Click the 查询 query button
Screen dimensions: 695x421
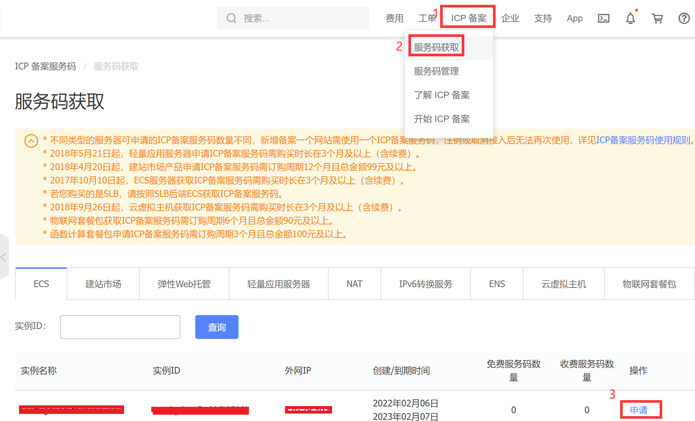point(217,327)
